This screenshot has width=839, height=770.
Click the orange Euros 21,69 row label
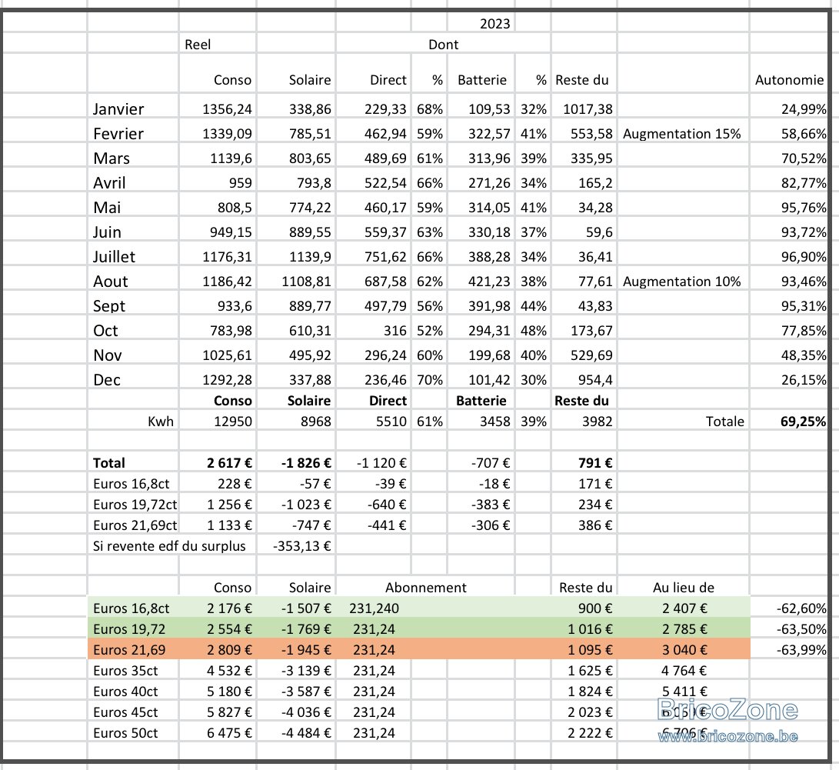(x=129, y=649)
